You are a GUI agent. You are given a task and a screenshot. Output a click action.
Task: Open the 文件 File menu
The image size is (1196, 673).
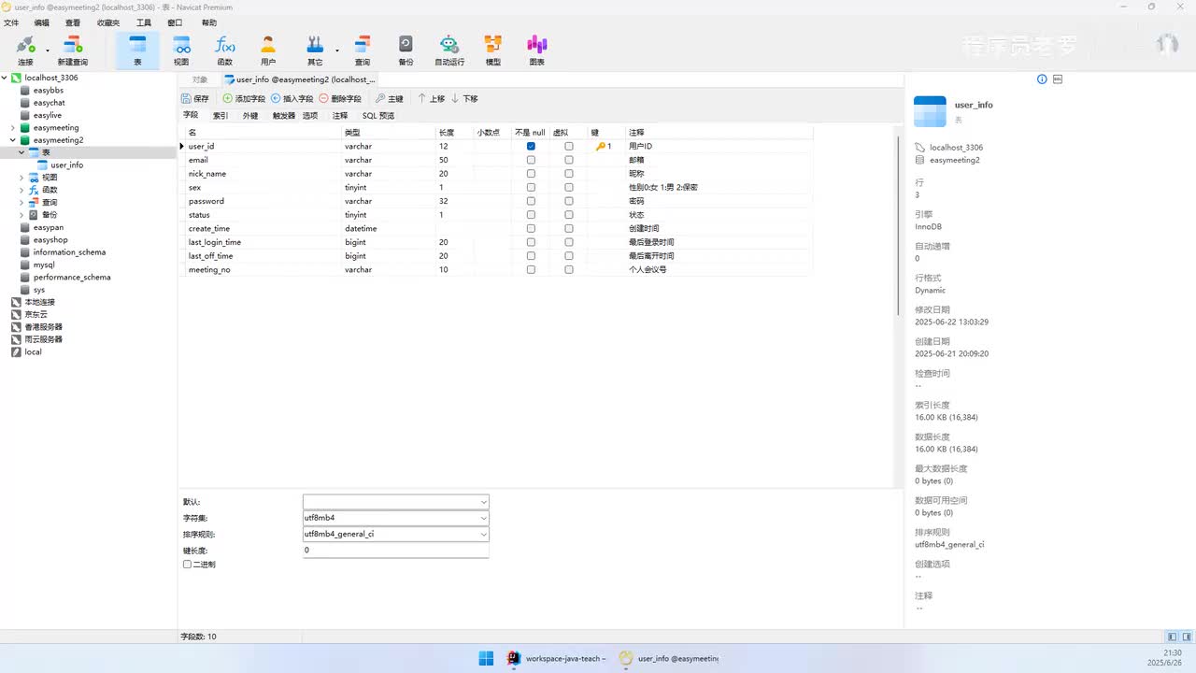(x=11, y=22)
